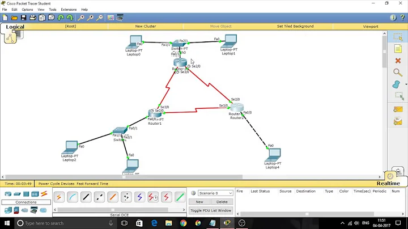The image size is (408, 229).
Task: Click the Delete scenario button
Action: point(222,202)
